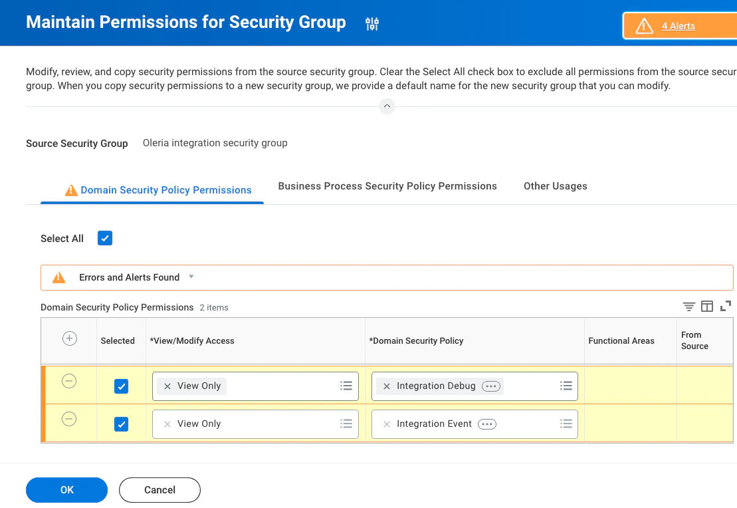Screen dimensions: 737x508
Task: Remove the Integration Event row
Action: click(x=69, y=419)
